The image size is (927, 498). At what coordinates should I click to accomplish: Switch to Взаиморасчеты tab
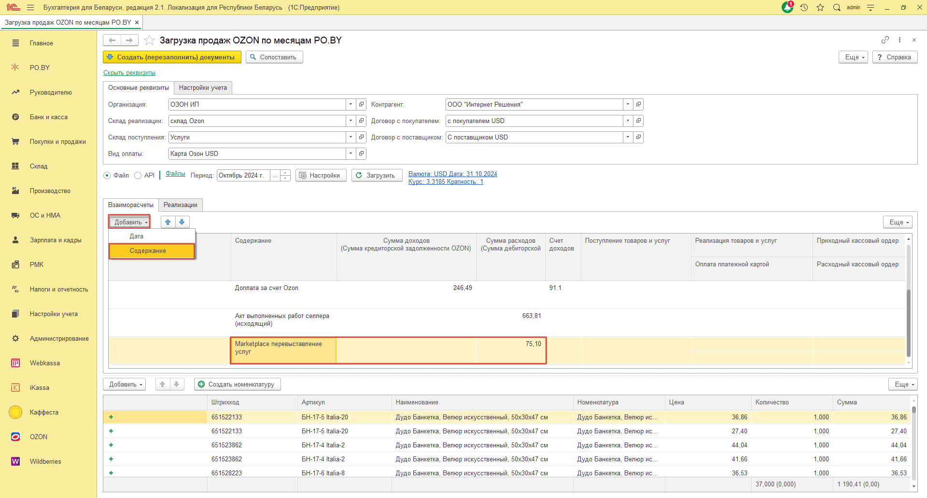131,205
